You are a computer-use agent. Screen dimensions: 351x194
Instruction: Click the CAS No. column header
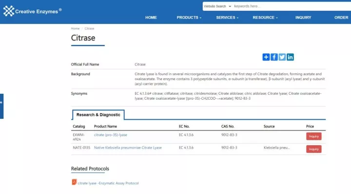tap(228, 127)
